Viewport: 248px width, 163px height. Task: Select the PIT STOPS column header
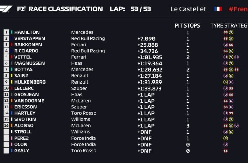click(x=187, y=25)
